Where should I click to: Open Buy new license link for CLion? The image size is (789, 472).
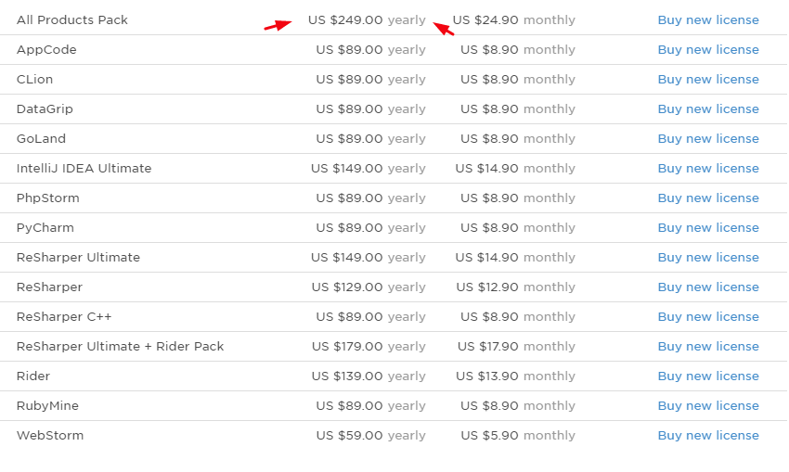click(708, 80)
